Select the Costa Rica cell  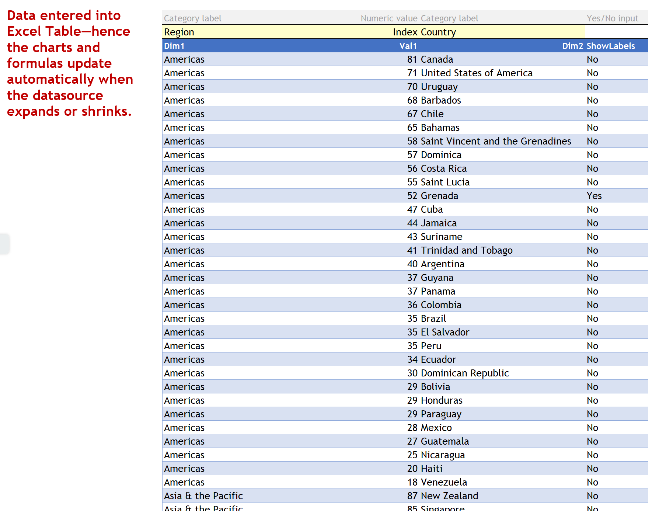502,168
